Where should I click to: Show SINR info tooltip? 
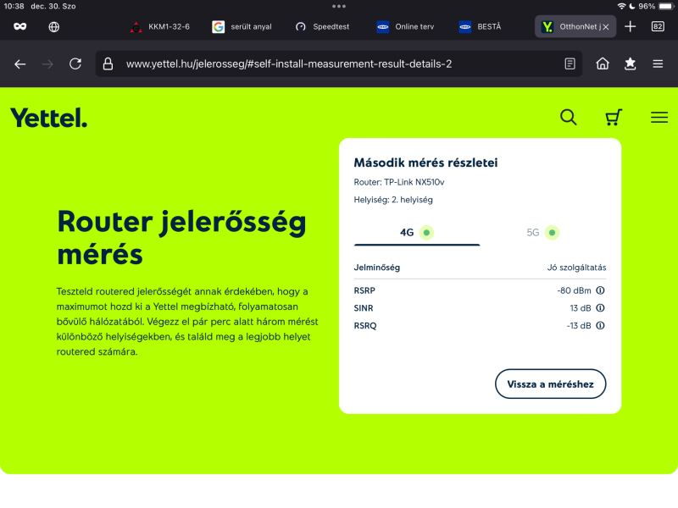[x=600, y=308]
